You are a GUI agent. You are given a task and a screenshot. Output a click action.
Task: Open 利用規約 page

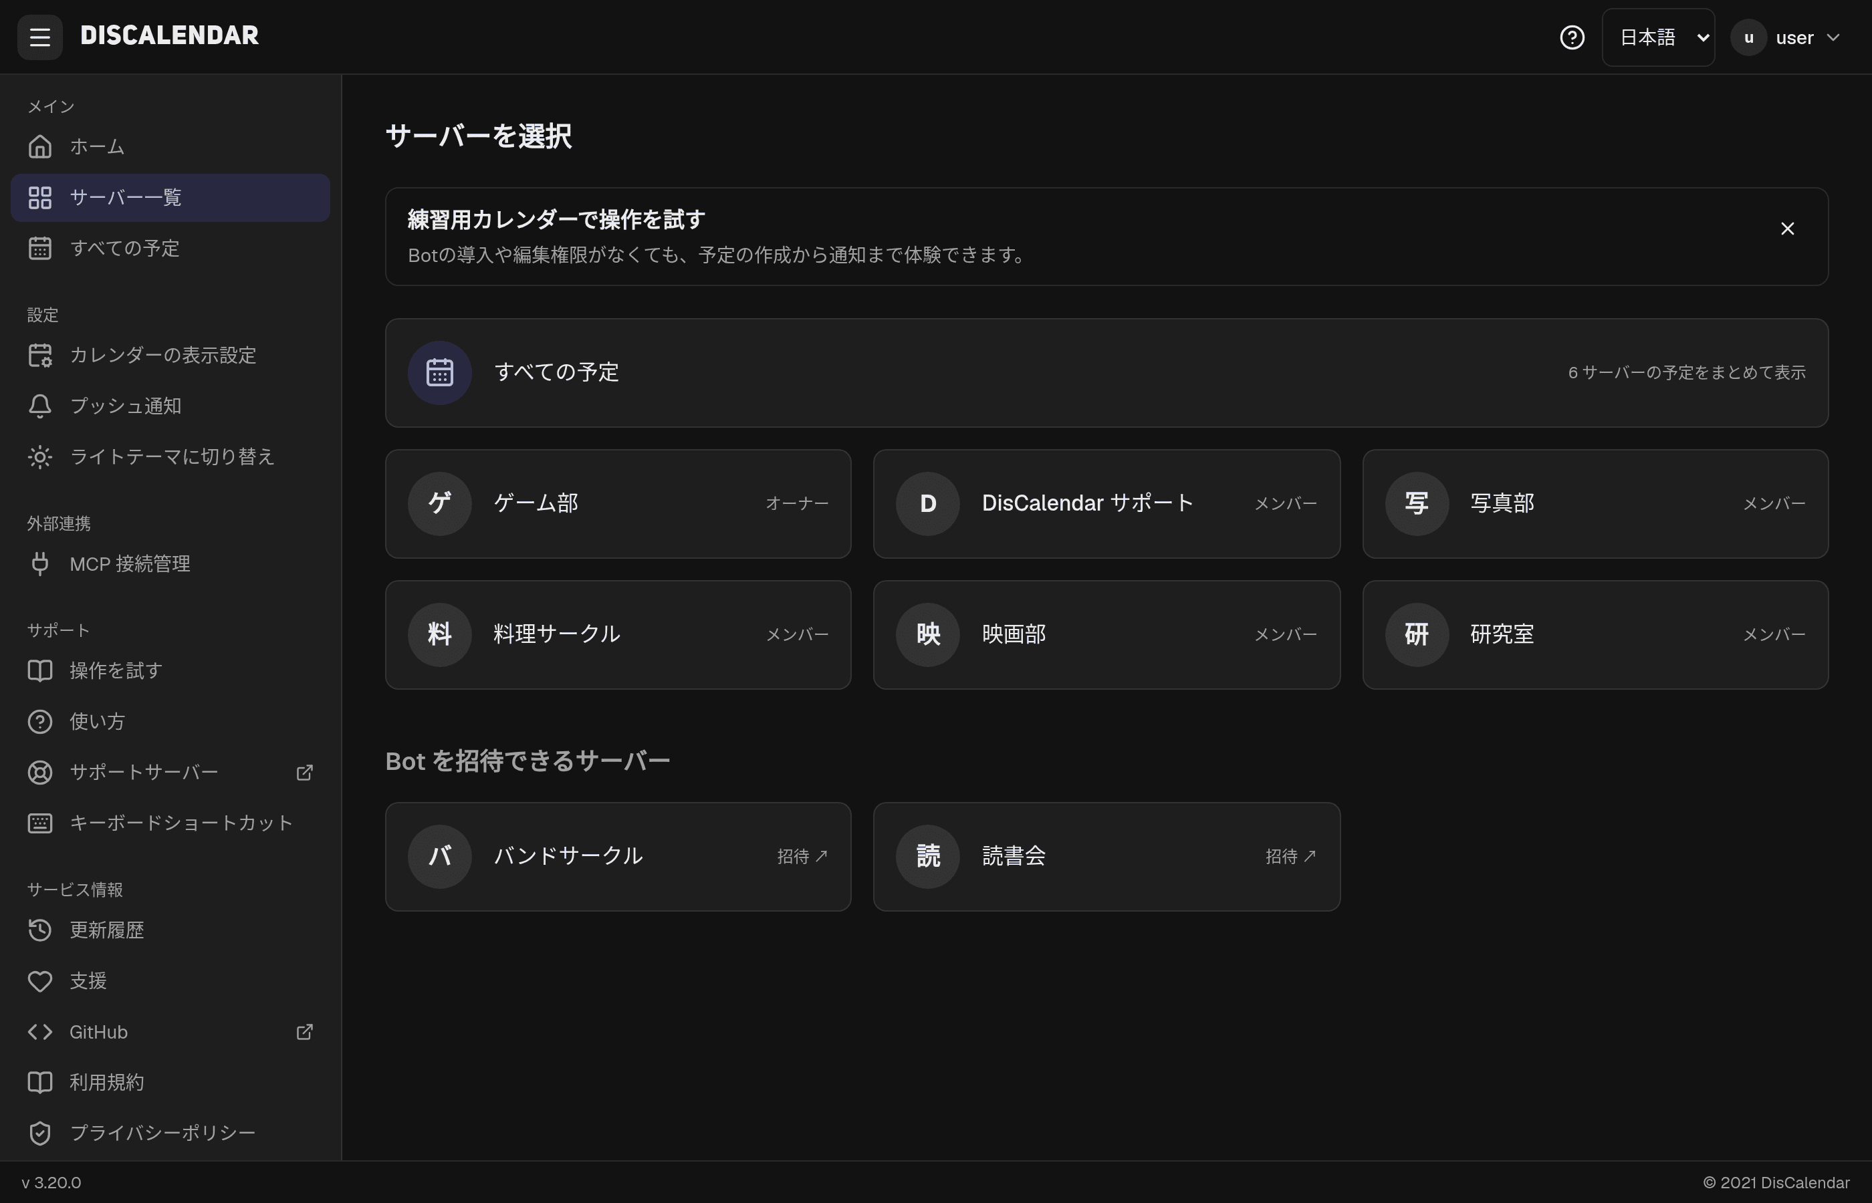(170, 1083)
